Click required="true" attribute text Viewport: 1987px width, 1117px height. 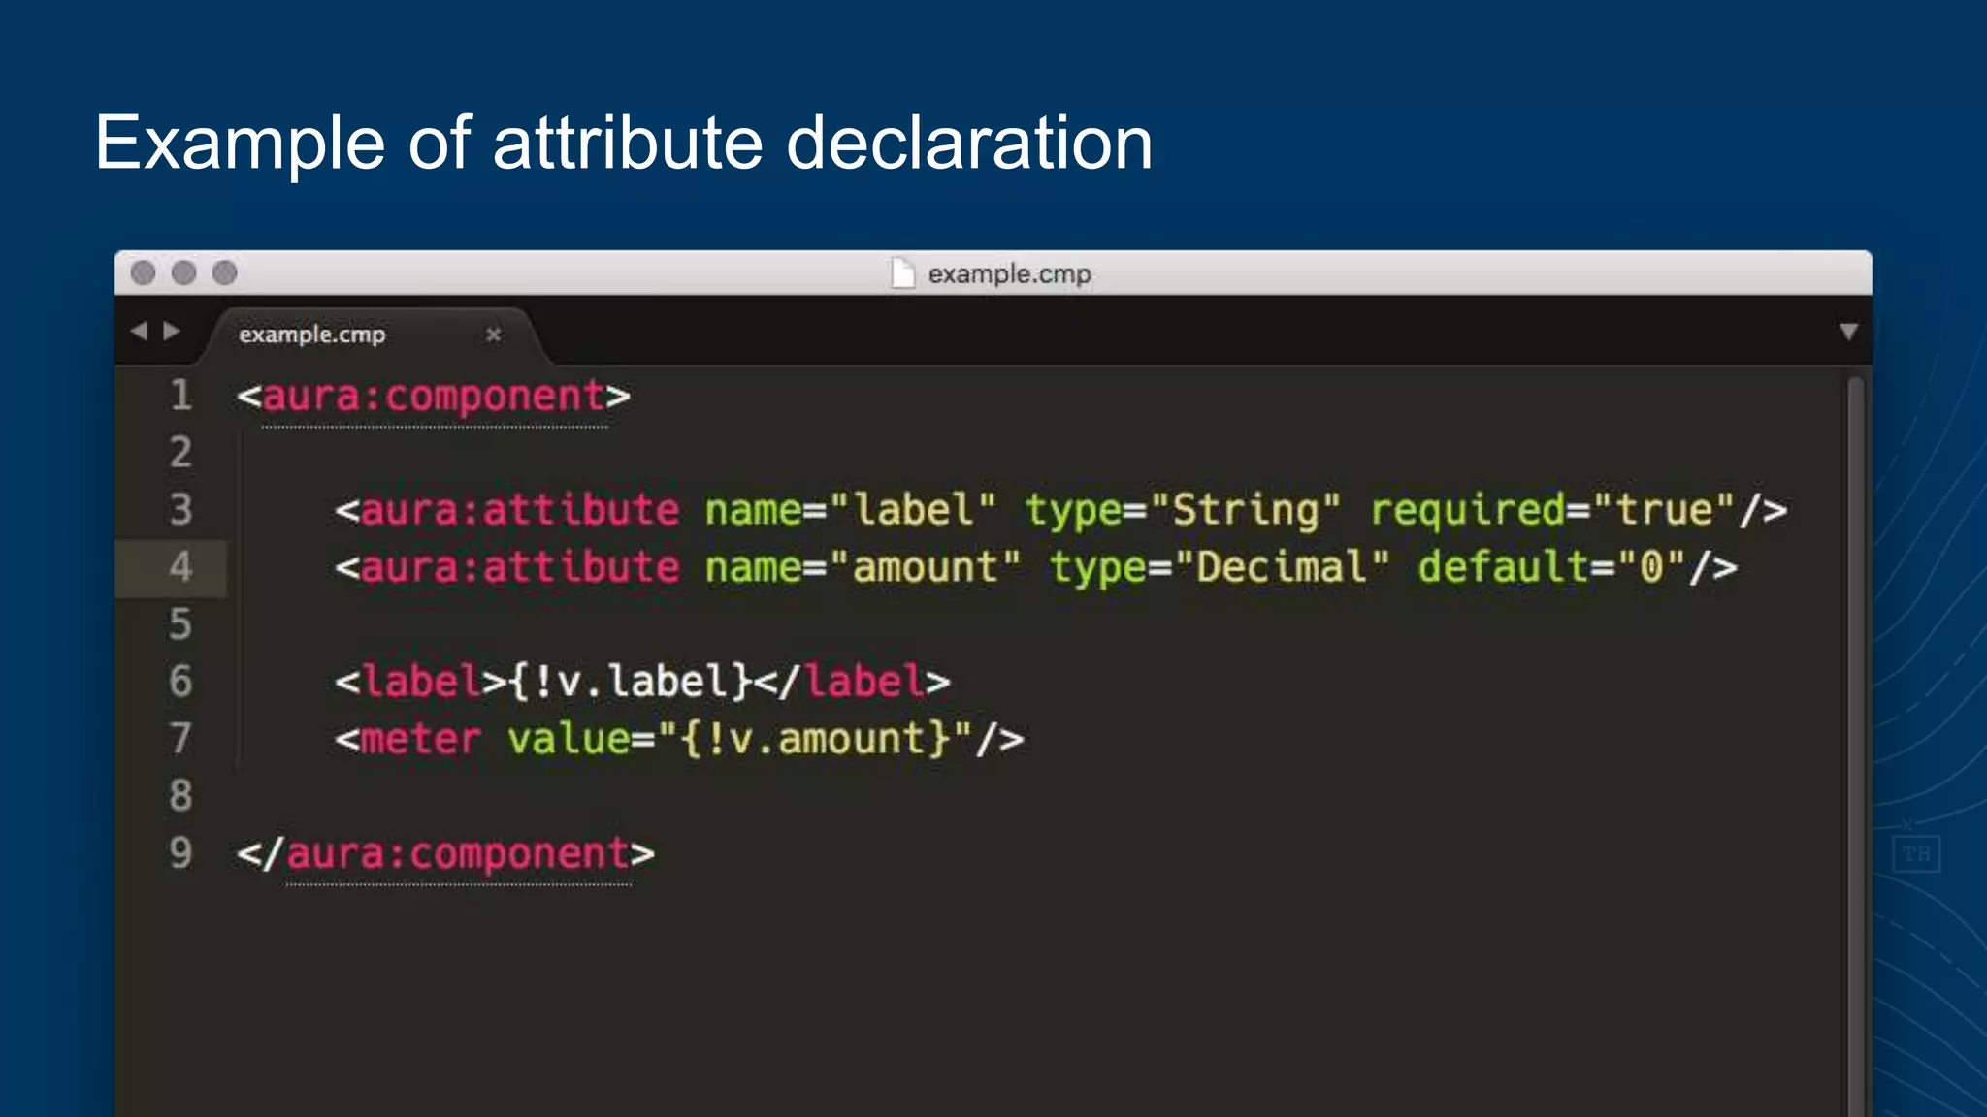(1553, 512)
